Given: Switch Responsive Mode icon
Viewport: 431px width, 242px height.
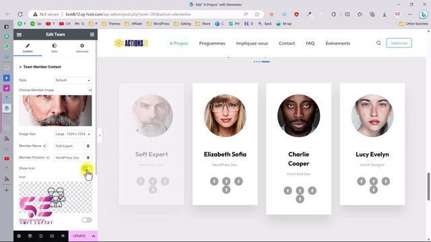Looking at the screenshot, I should coord(52,236).
